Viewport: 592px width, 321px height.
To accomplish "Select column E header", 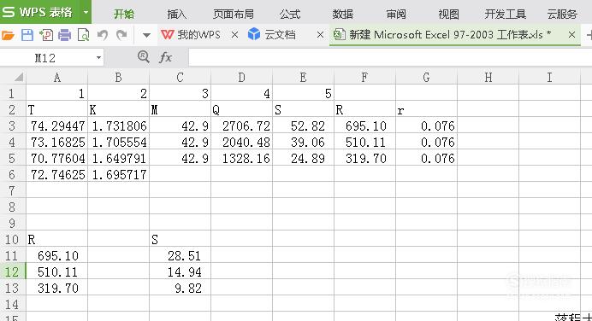I will 303,77.
